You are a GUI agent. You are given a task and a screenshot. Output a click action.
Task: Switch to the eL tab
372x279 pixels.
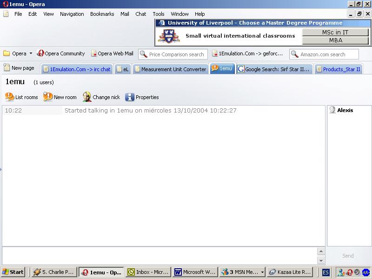(x=123, y=69)
